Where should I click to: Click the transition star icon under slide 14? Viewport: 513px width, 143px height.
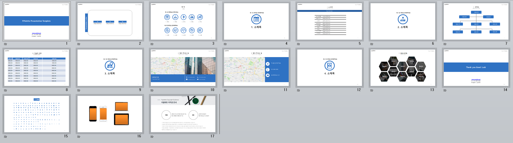[x=445, y=90]
